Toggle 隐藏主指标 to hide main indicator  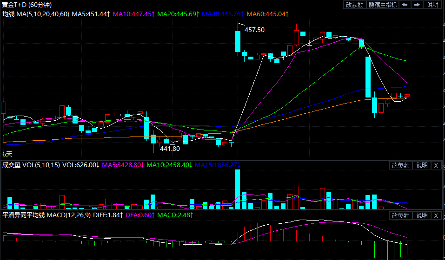point(383,5)
